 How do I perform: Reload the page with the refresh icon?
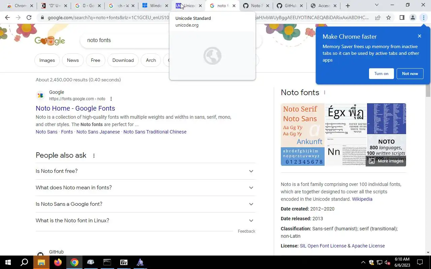pyautogui.click(x=29, y=17)
